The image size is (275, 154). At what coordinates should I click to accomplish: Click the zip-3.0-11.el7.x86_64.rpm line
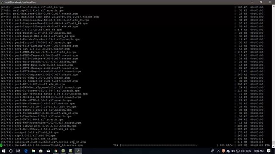click(x=28, y=136)
